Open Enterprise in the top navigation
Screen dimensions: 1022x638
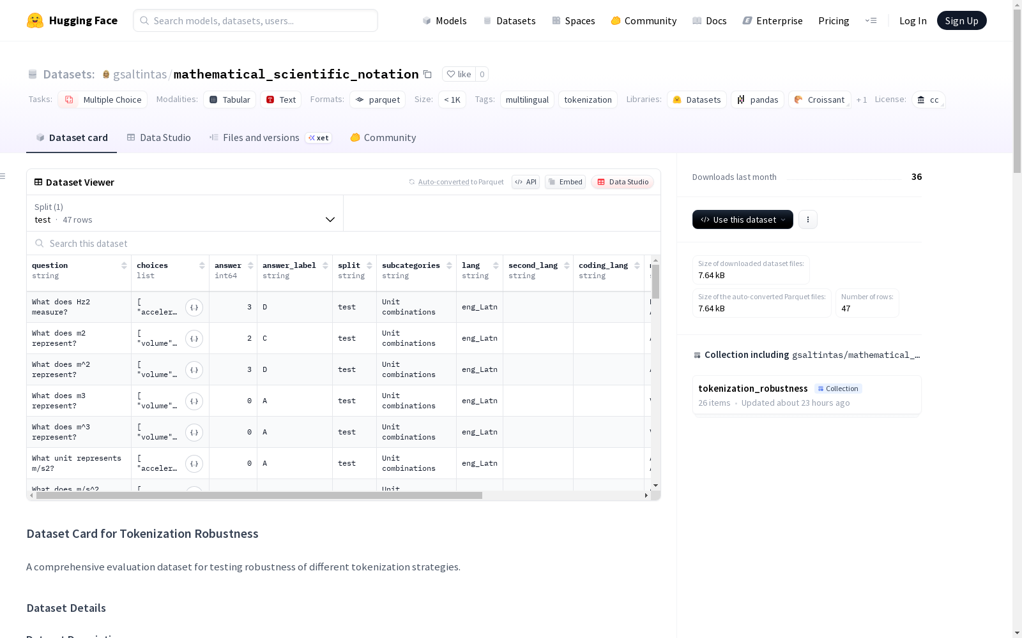[x=772, y=20]
